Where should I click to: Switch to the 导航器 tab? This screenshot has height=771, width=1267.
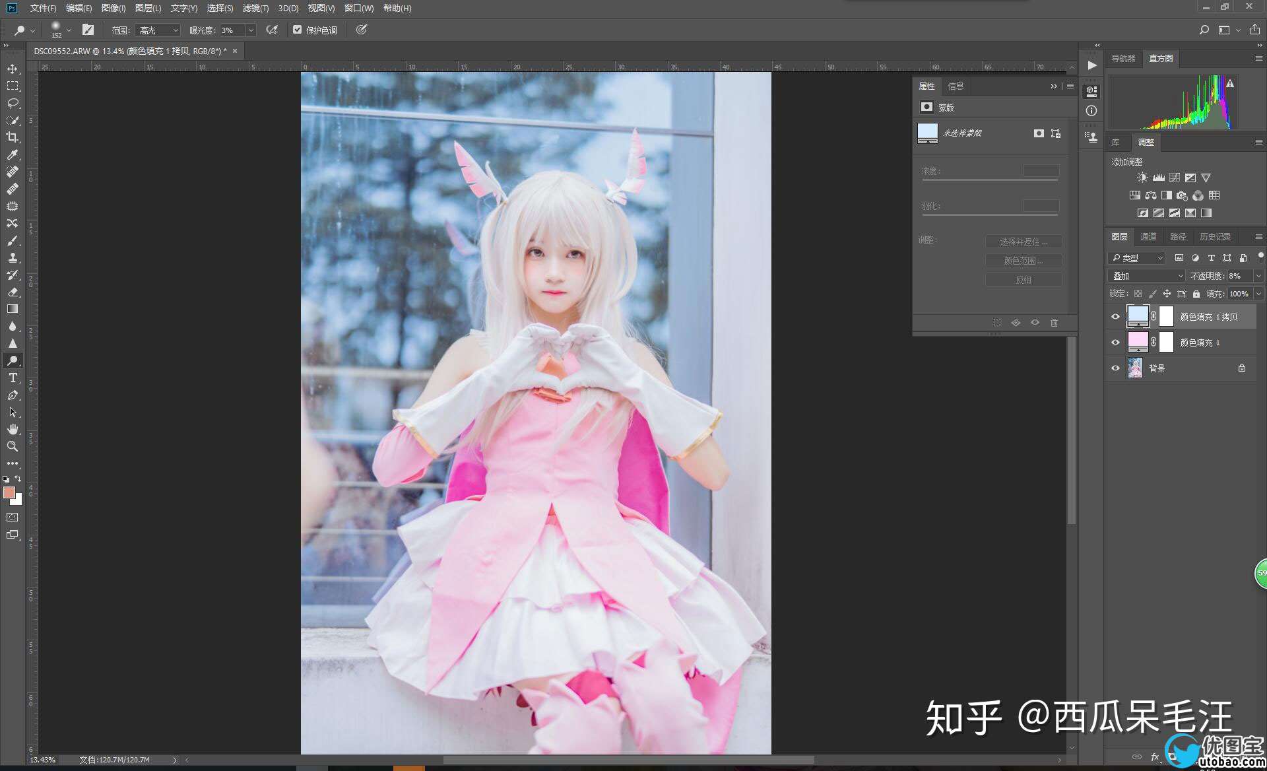pyautogui.click(x=1123, y=58)
